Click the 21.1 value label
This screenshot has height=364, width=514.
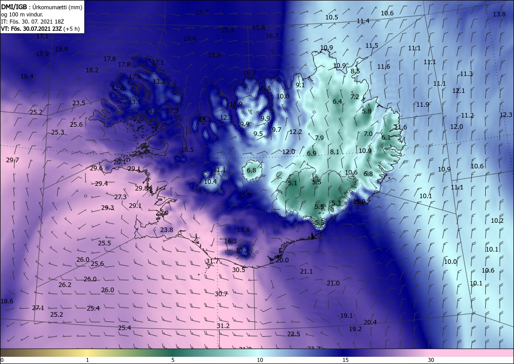point(306,272)
